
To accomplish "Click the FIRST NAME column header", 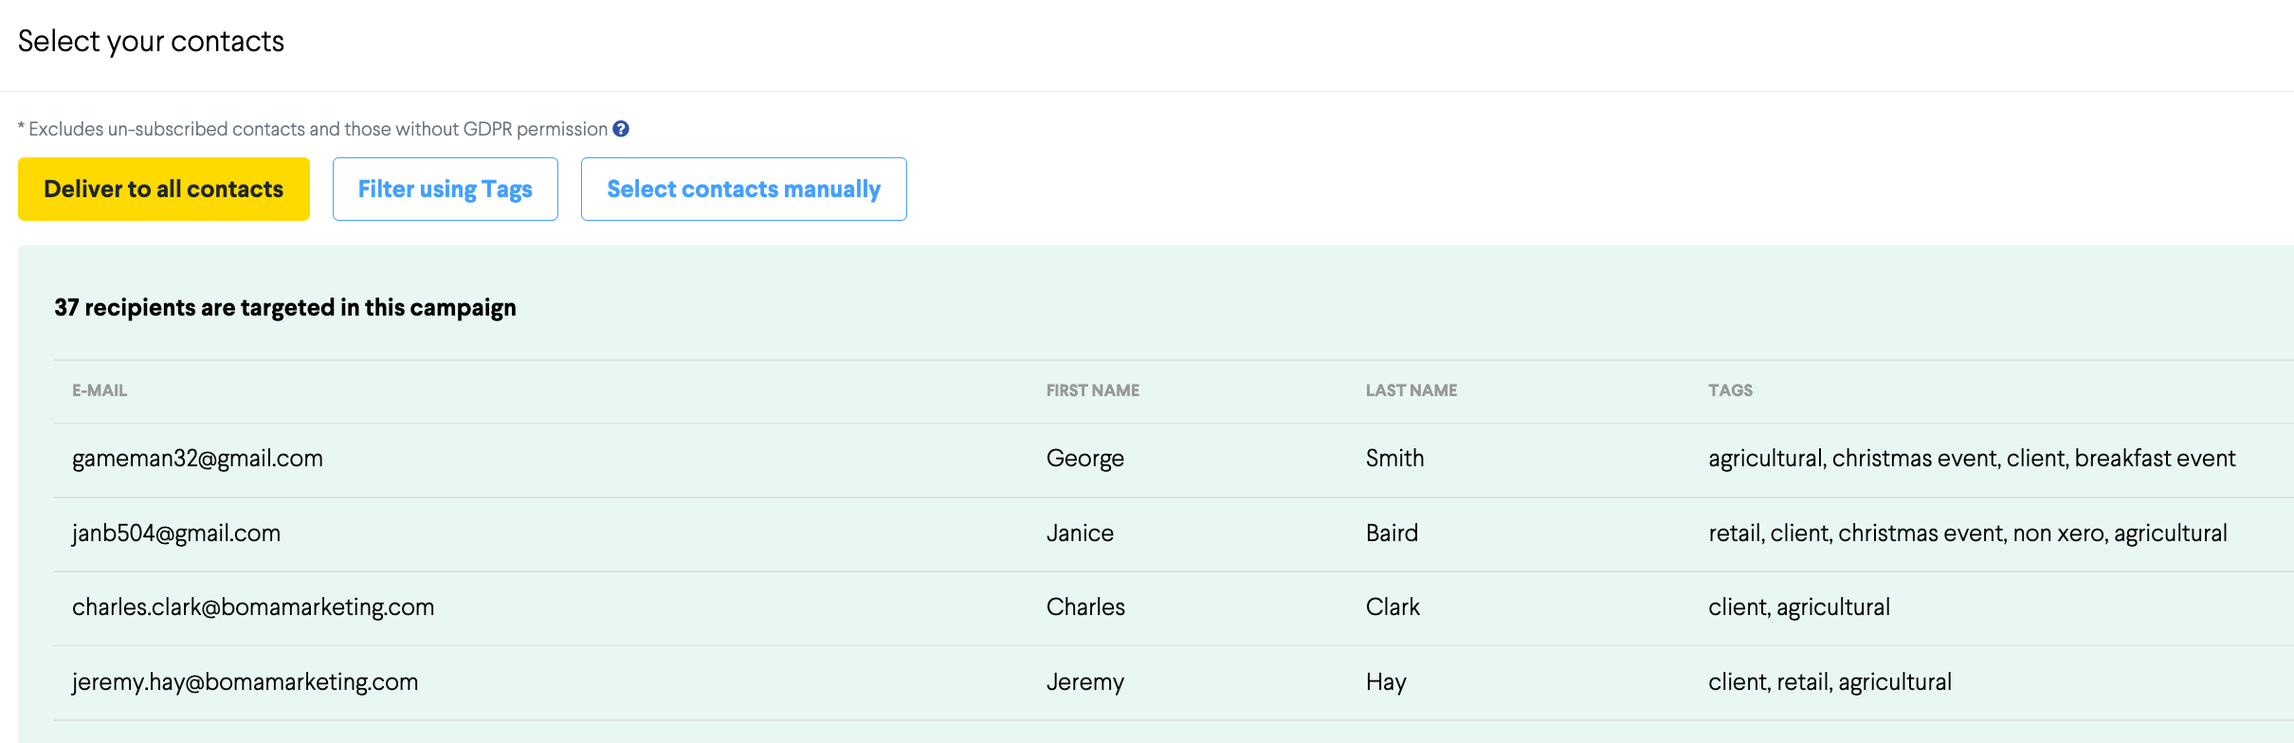I will pos(1092,390).
